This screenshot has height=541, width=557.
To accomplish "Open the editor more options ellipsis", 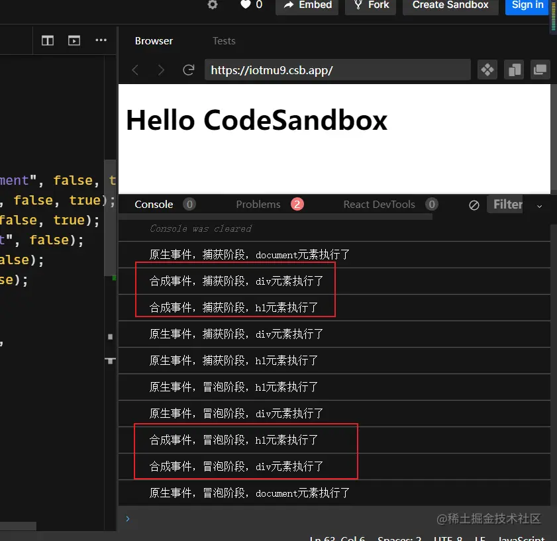I will (101, 40).
